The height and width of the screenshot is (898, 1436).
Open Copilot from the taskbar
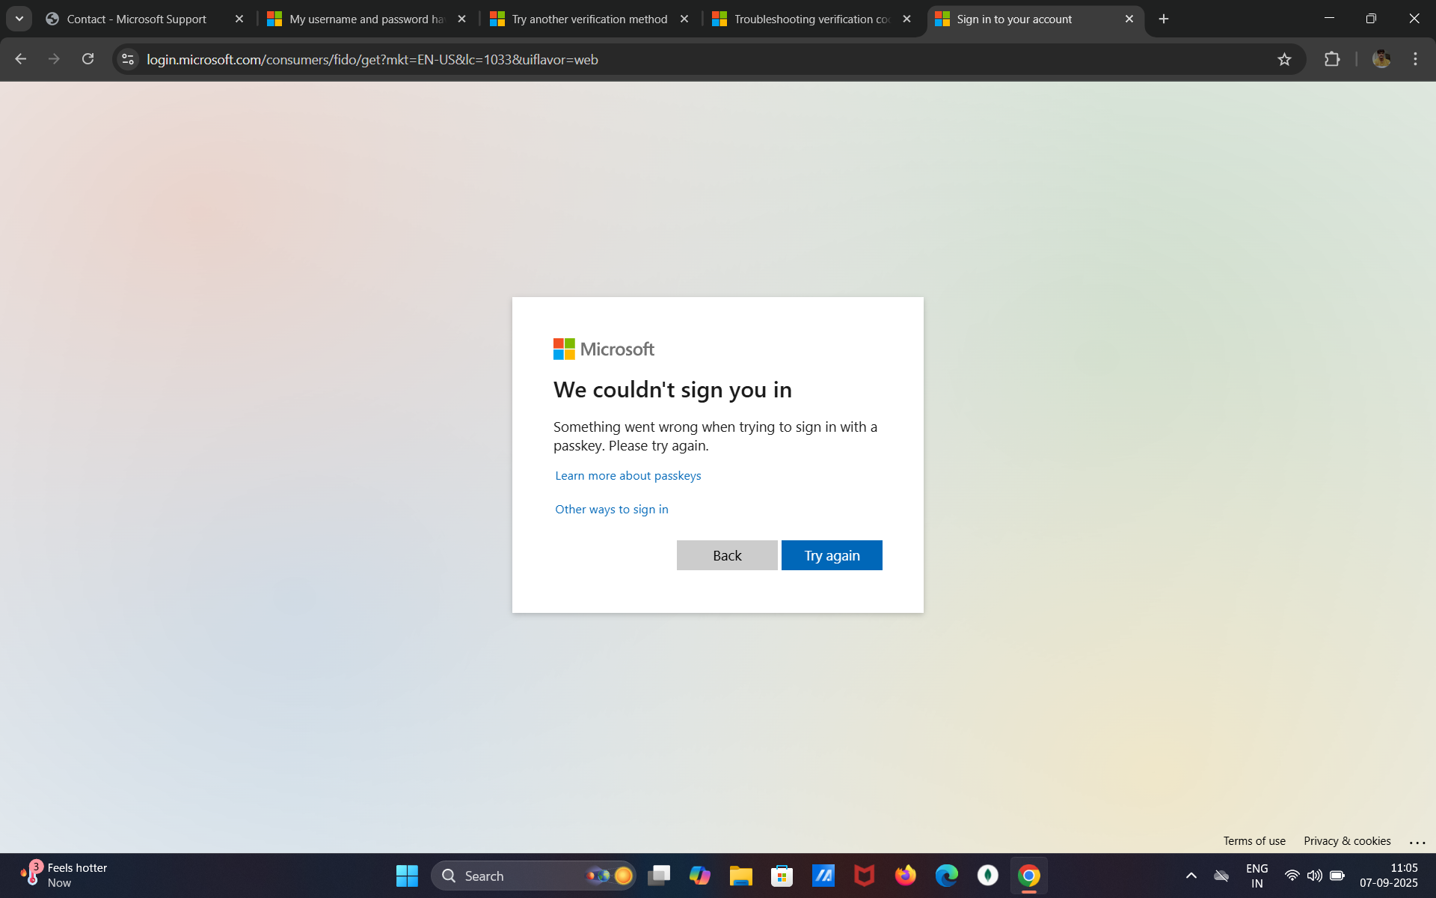(699, 875)
